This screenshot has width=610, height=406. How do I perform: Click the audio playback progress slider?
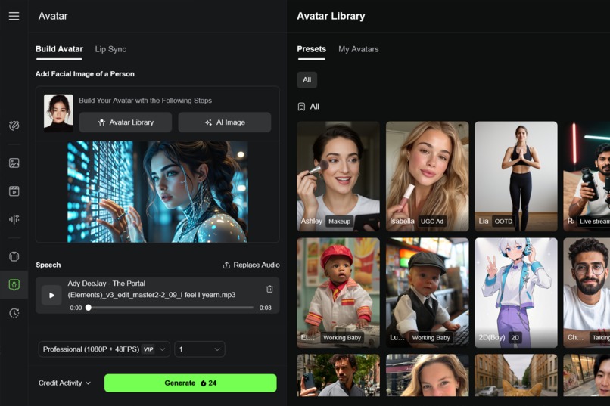171,308
